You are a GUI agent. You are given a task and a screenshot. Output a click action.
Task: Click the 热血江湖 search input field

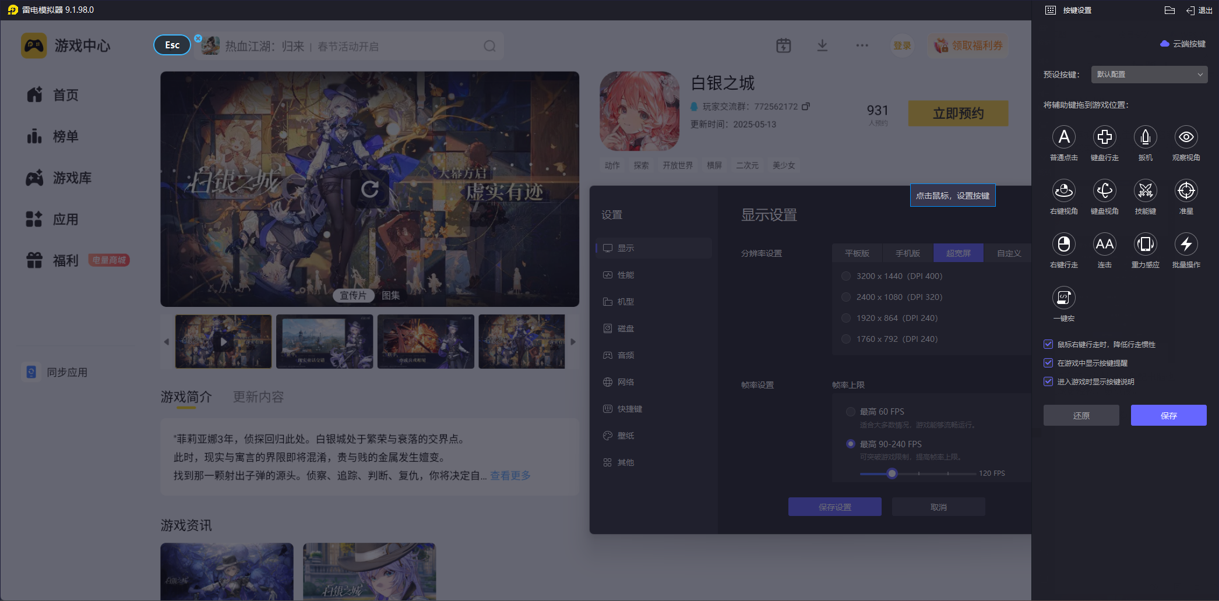pyautogui.click(x=350, y=46)
